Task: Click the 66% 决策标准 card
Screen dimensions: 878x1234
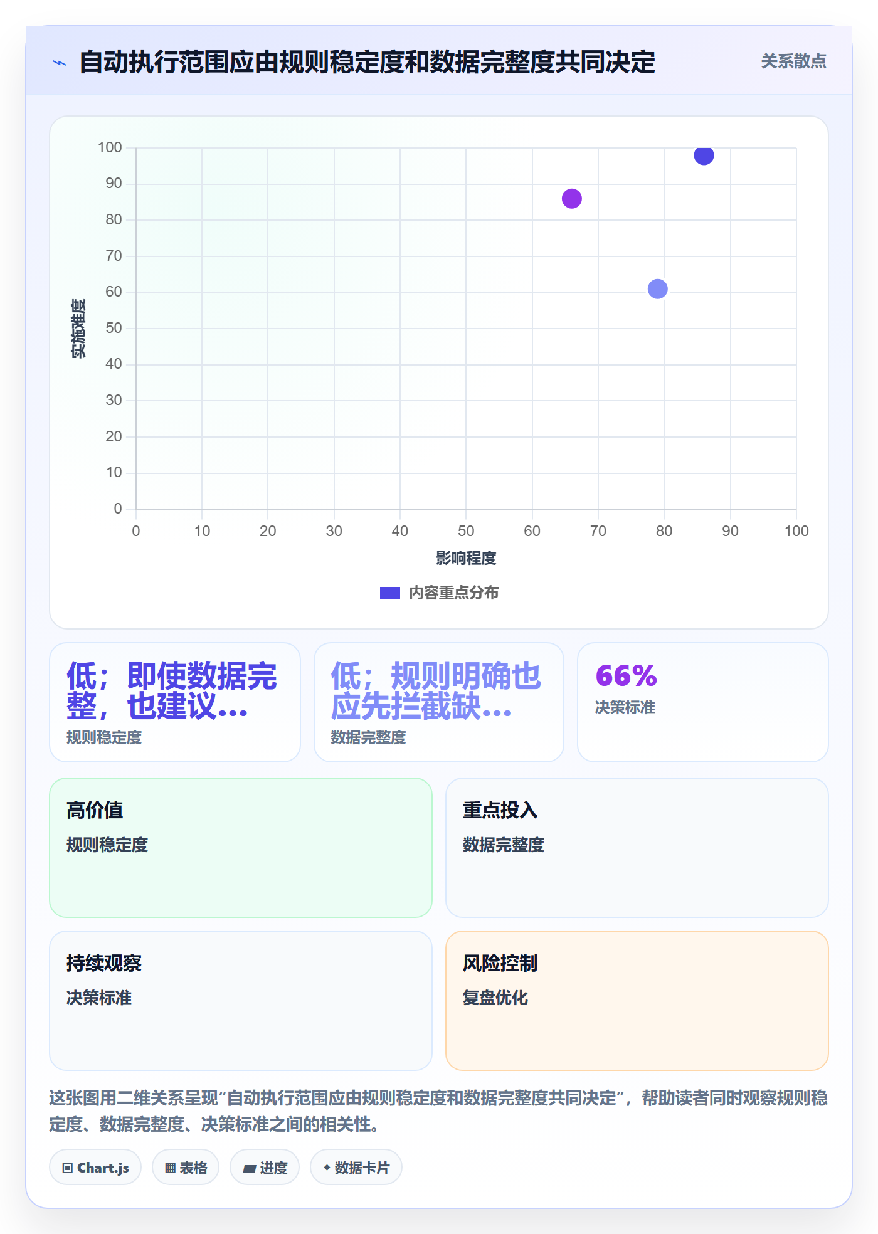Action: (x=703, y=702)
